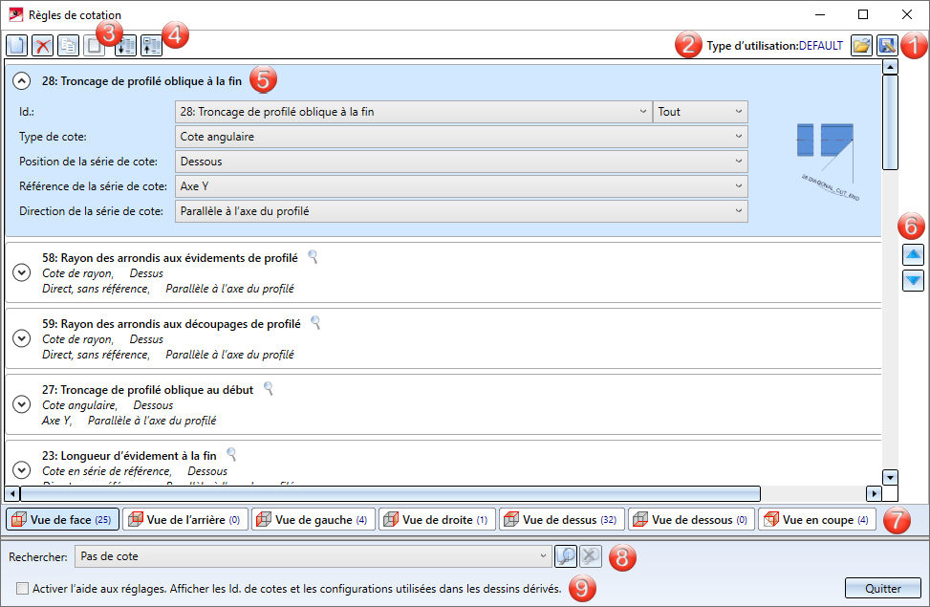Screen dimensions: 930x607
Task: Click the Quitter button
Action: [x=883, y=588]
